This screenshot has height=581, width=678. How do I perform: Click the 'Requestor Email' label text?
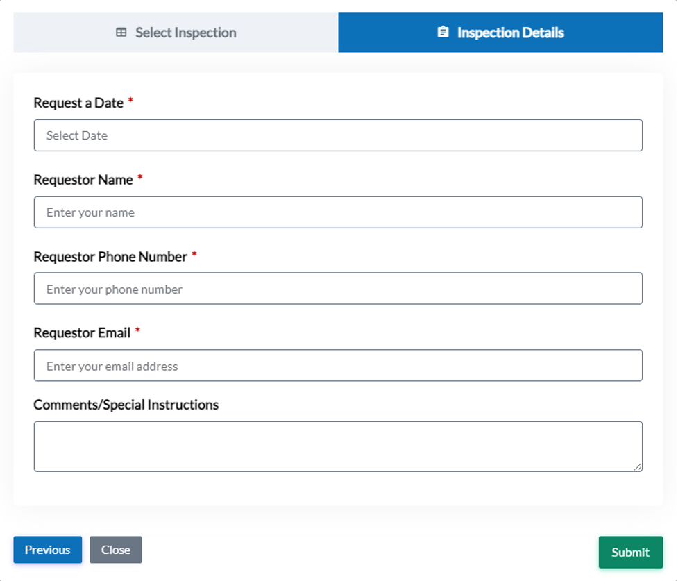pos(82,333)
